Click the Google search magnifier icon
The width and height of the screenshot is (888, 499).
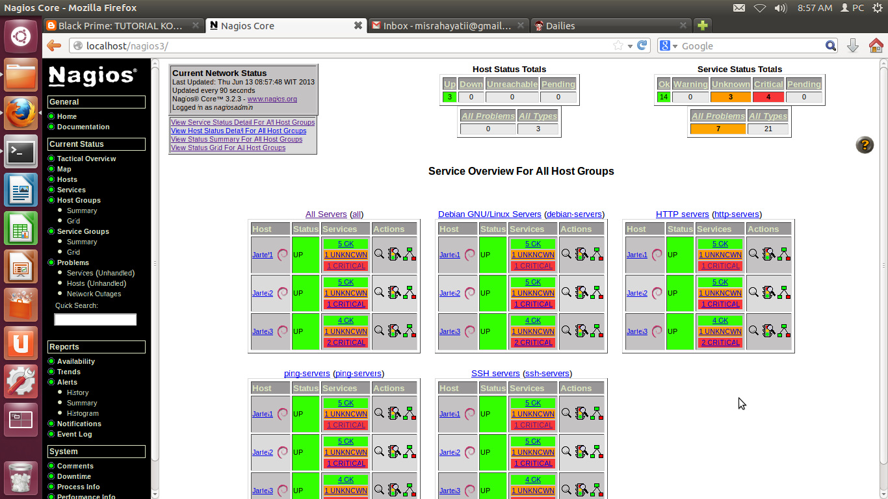click(x=831, y=45)
